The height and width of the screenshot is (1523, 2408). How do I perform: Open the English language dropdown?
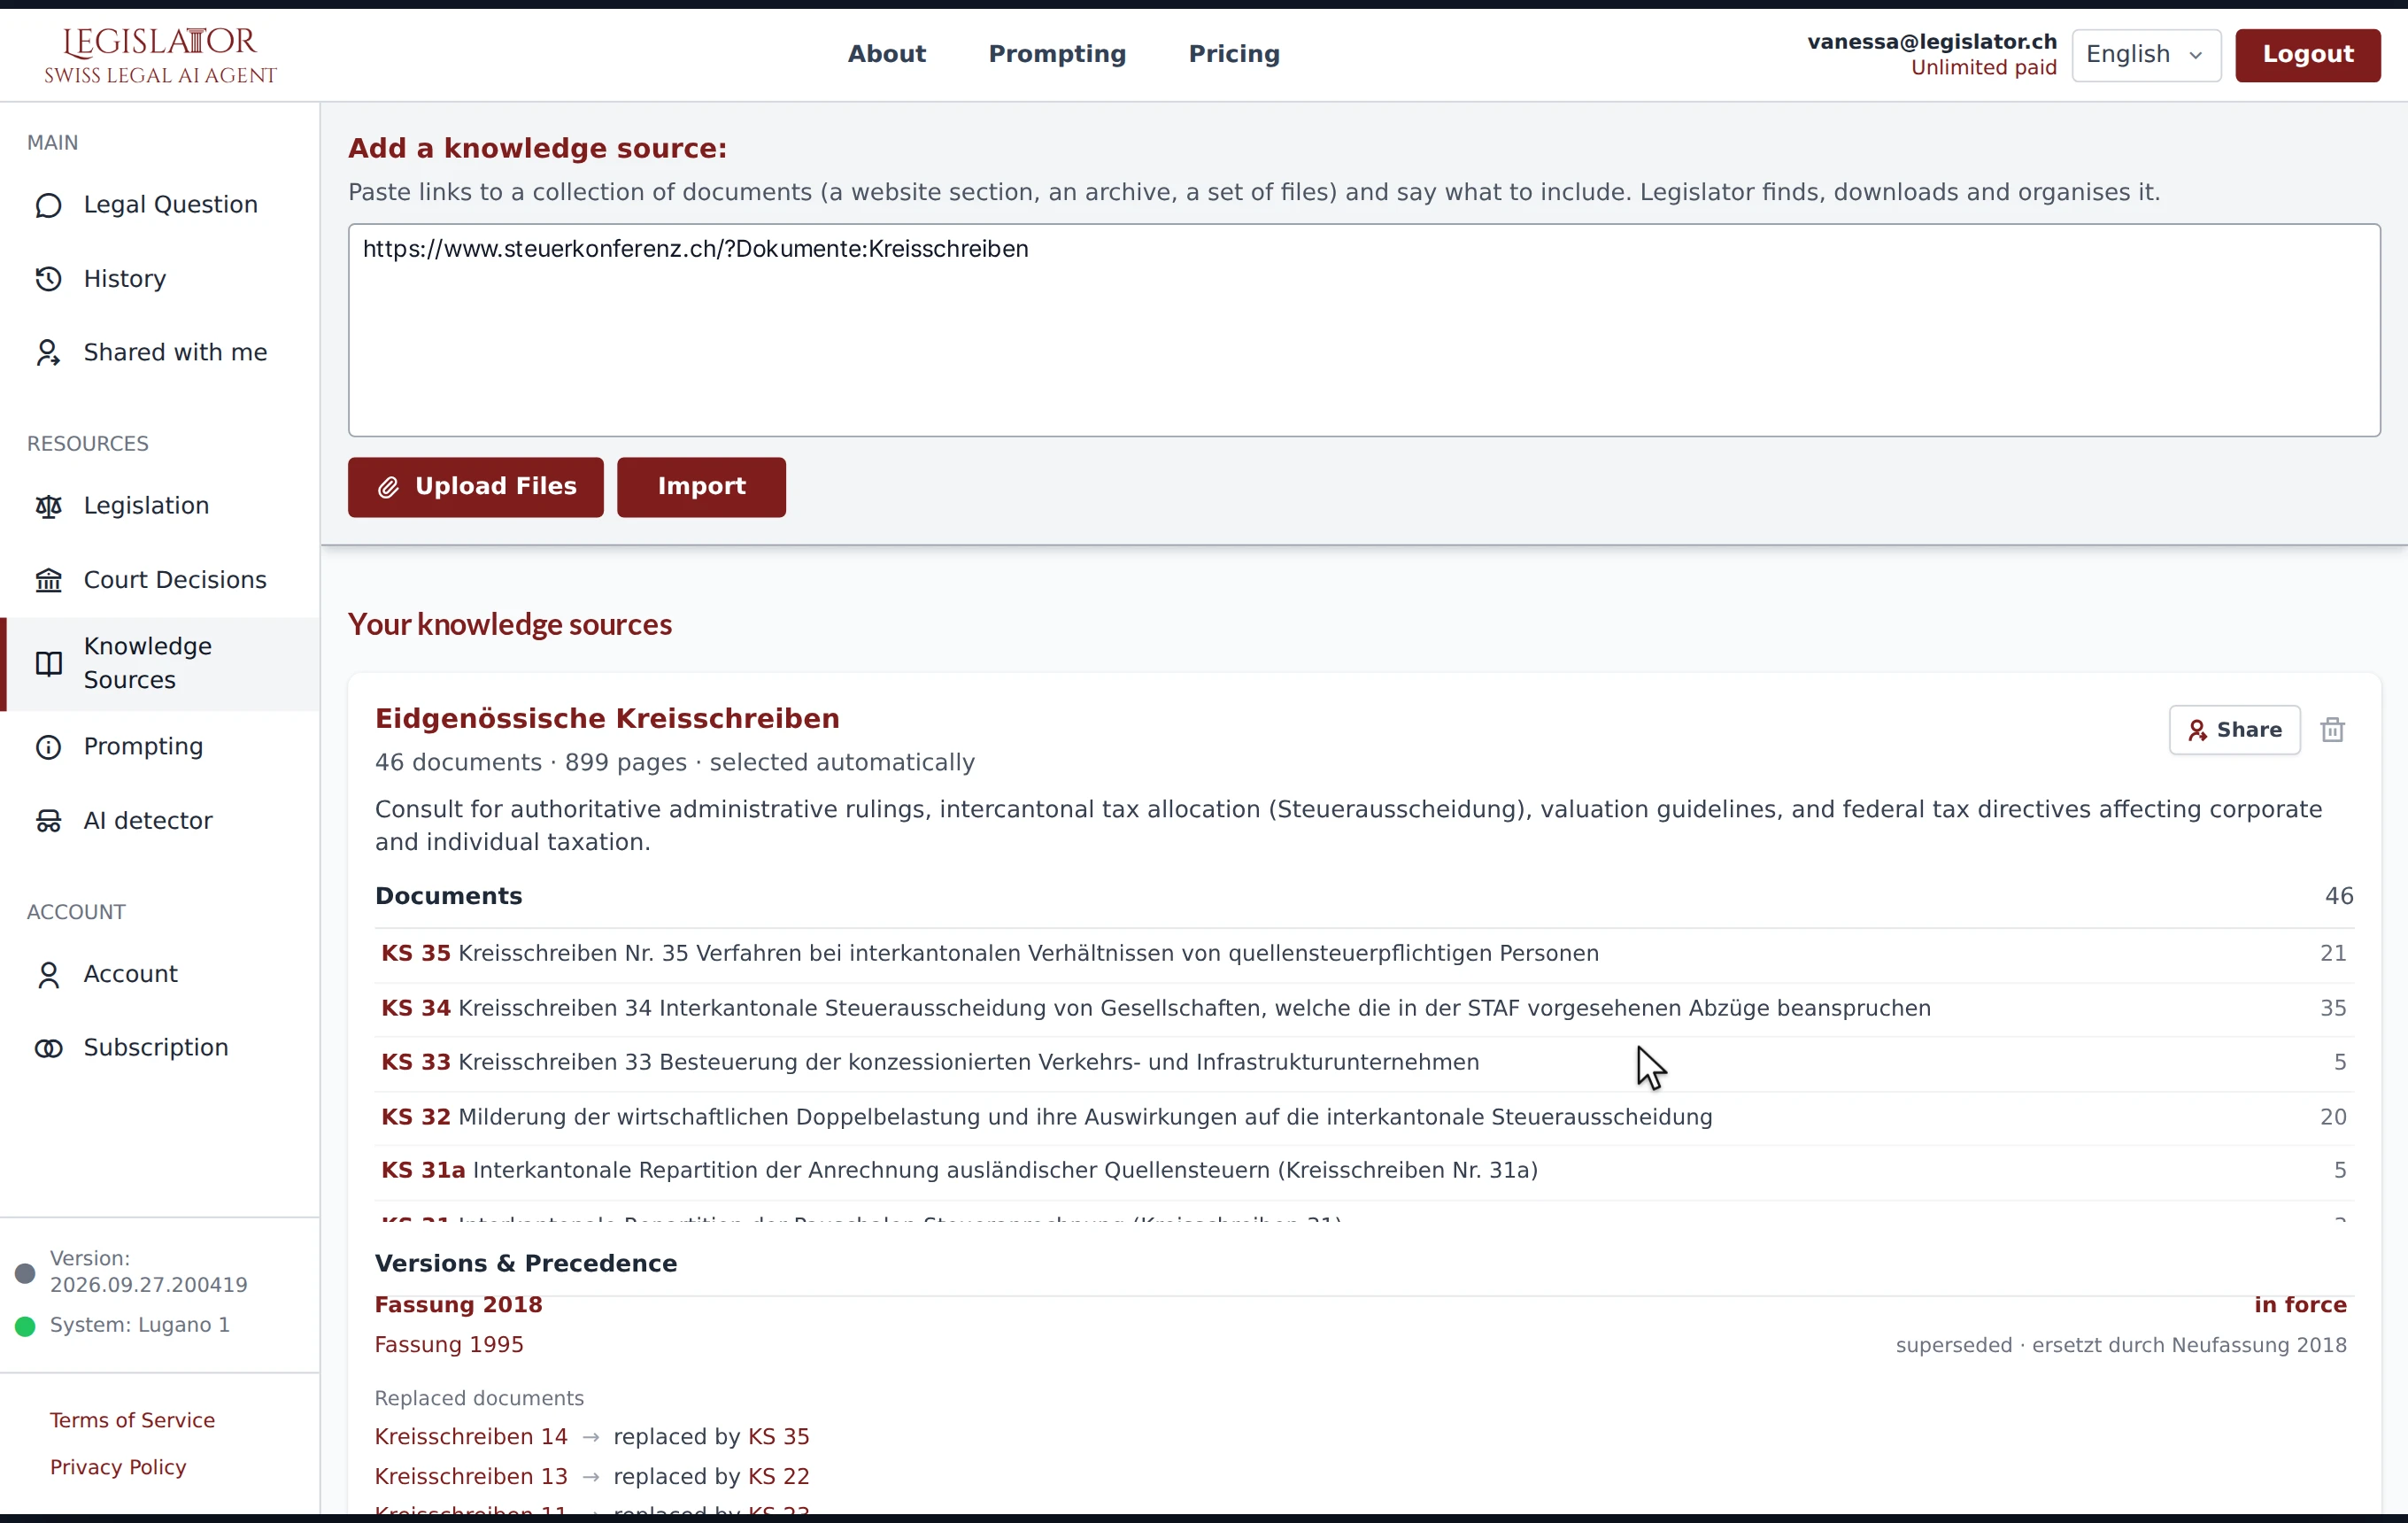2146,55
